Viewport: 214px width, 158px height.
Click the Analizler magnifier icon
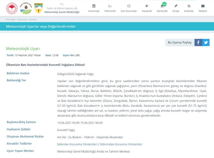[x=189, y=6]
